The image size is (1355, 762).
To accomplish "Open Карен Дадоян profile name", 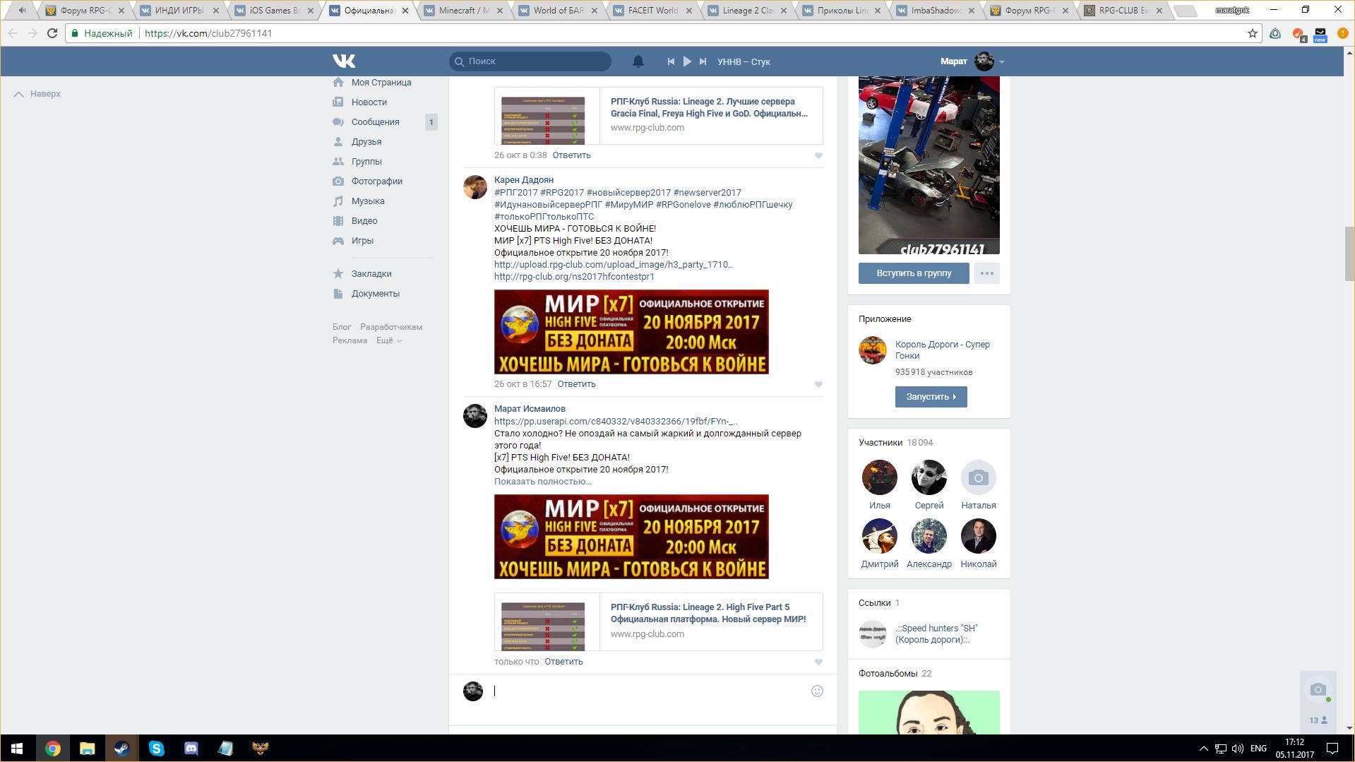I will (x=524, y=180).
